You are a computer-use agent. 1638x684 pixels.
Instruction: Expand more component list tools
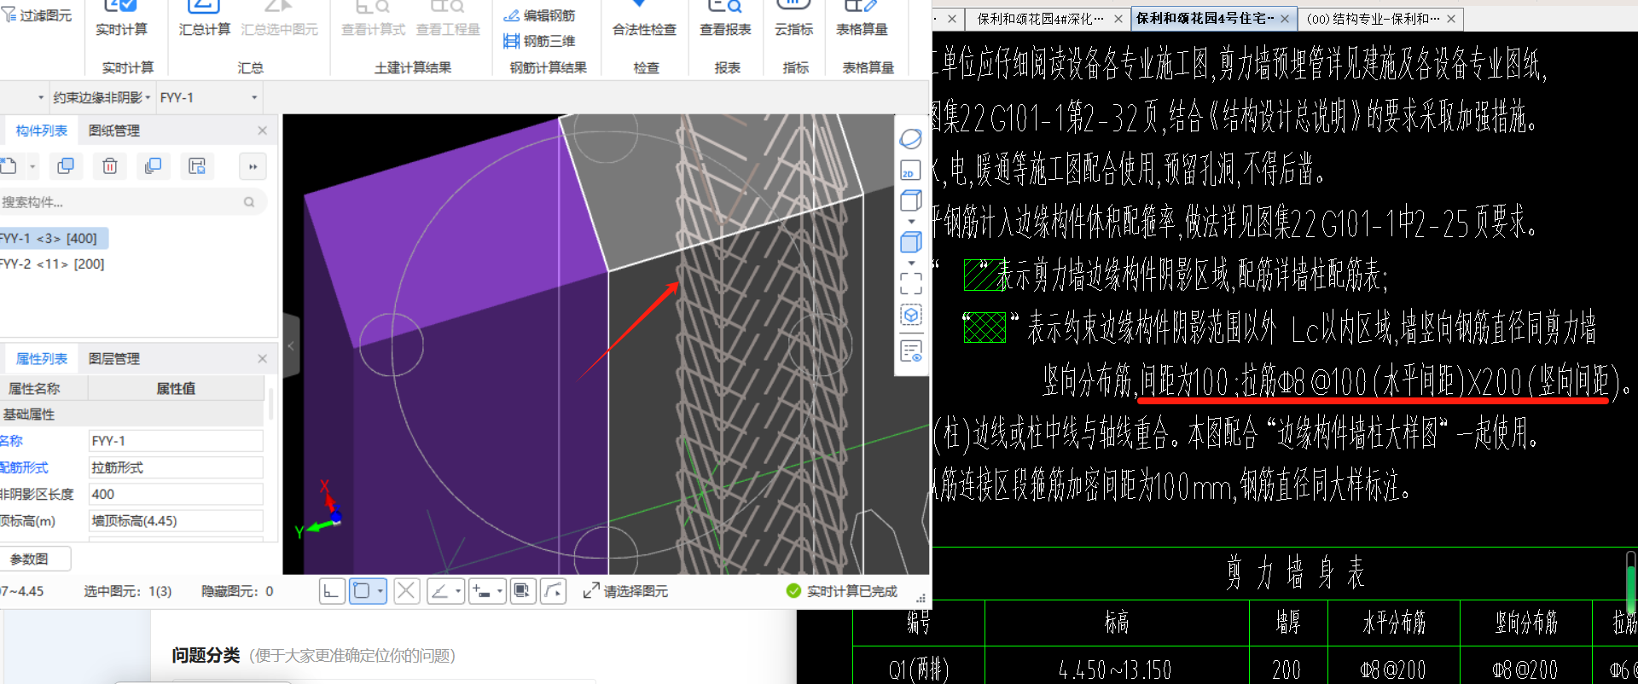click(253, 166)
